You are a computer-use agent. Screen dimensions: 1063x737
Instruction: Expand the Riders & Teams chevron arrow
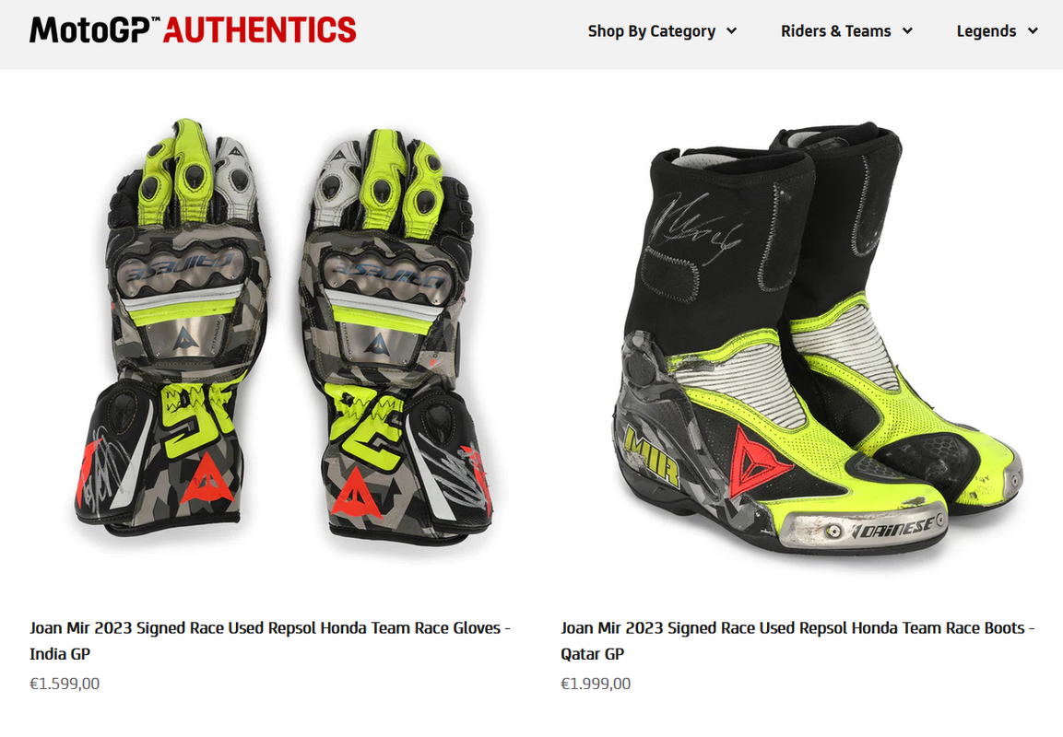(x=907, y=31)
